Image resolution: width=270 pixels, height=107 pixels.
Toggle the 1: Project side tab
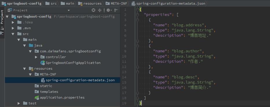[2, 20]
